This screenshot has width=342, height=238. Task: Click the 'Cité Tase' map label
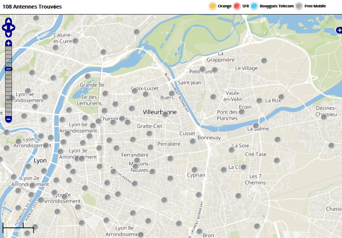(256, 154)
